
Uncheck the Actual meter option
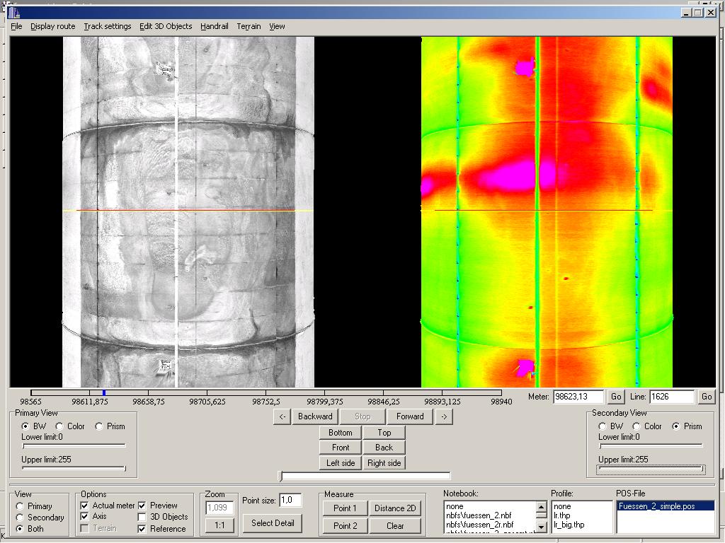coord(85,506)
